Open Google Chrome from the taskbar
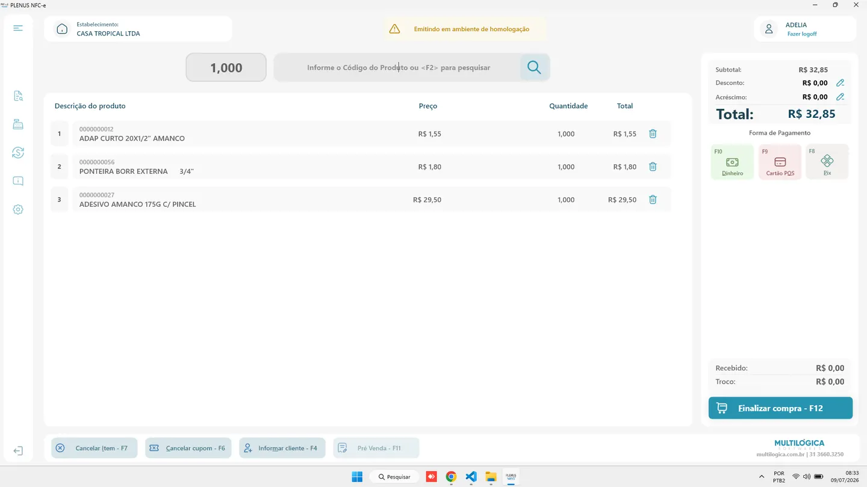The width and height of the screenshot is (867, 487). (451, 477)
